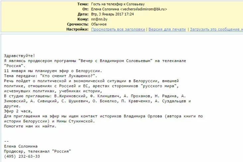
Task: Click the "Кому:" header label
Action: click(83, 19)
